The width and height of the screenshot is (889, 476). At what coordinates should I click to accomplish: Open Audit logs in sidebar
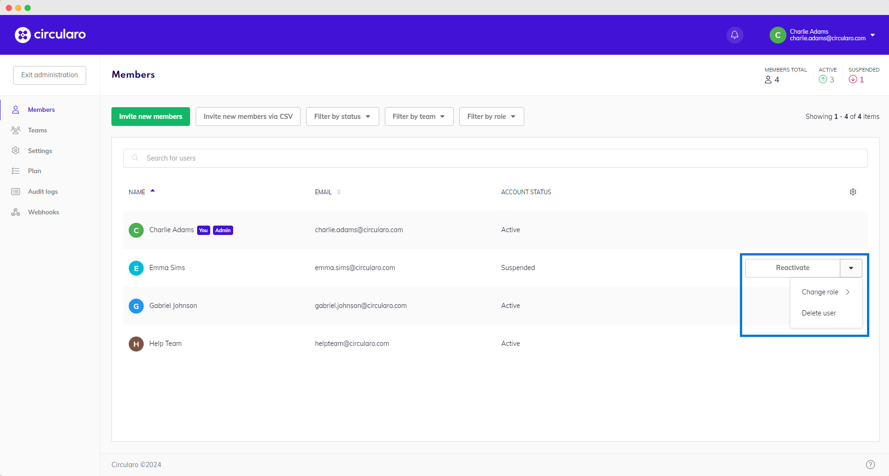(x=43, y=191)
